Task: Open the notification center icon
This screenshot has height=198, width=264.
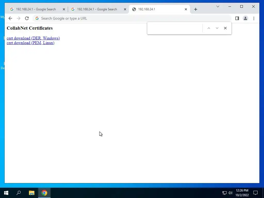Action: point(255,193)
